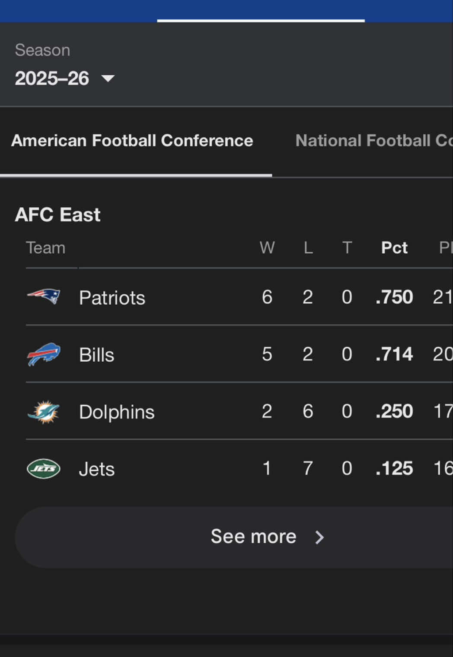Click the Team column header
Viewport: 453px width, 657px height.
point(46,248)
